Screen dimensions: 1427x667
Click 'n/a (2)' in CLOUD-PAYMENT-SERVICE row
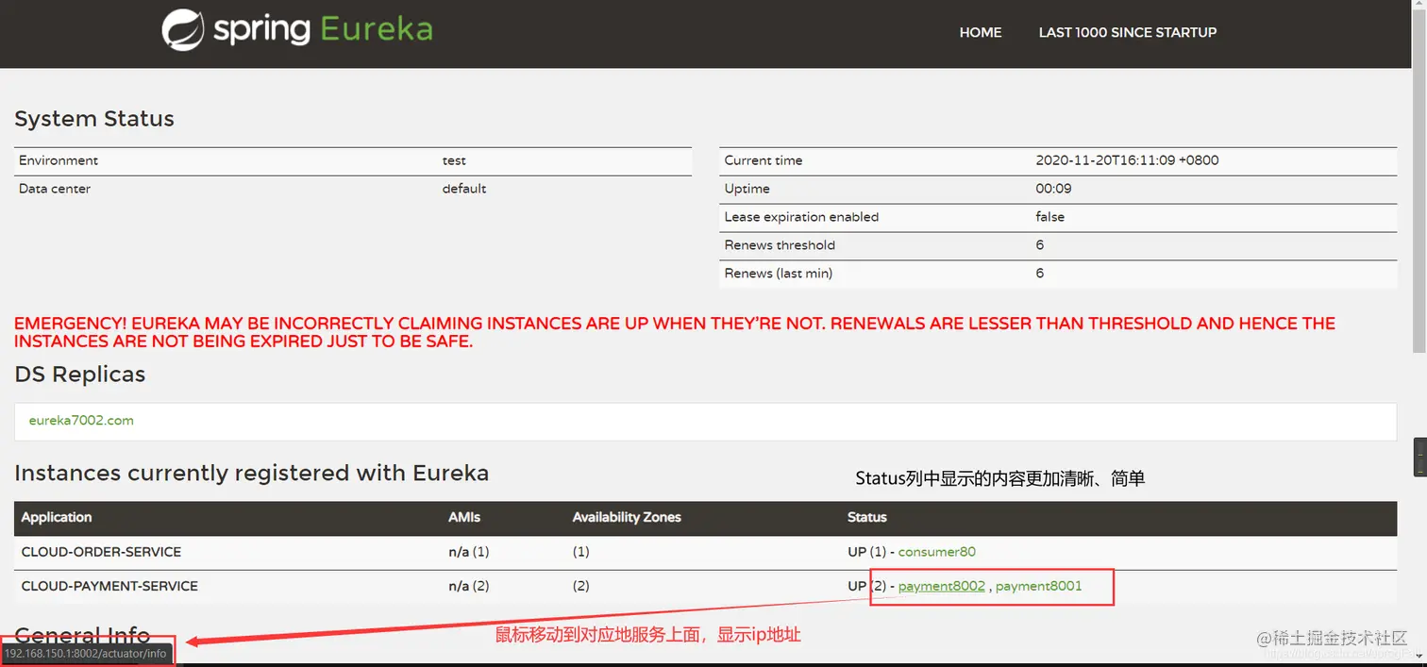pos(469,586)
